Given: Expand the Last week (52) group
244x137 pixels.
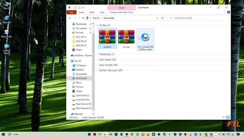Looking at the screenshot, I should coord(98,59).
